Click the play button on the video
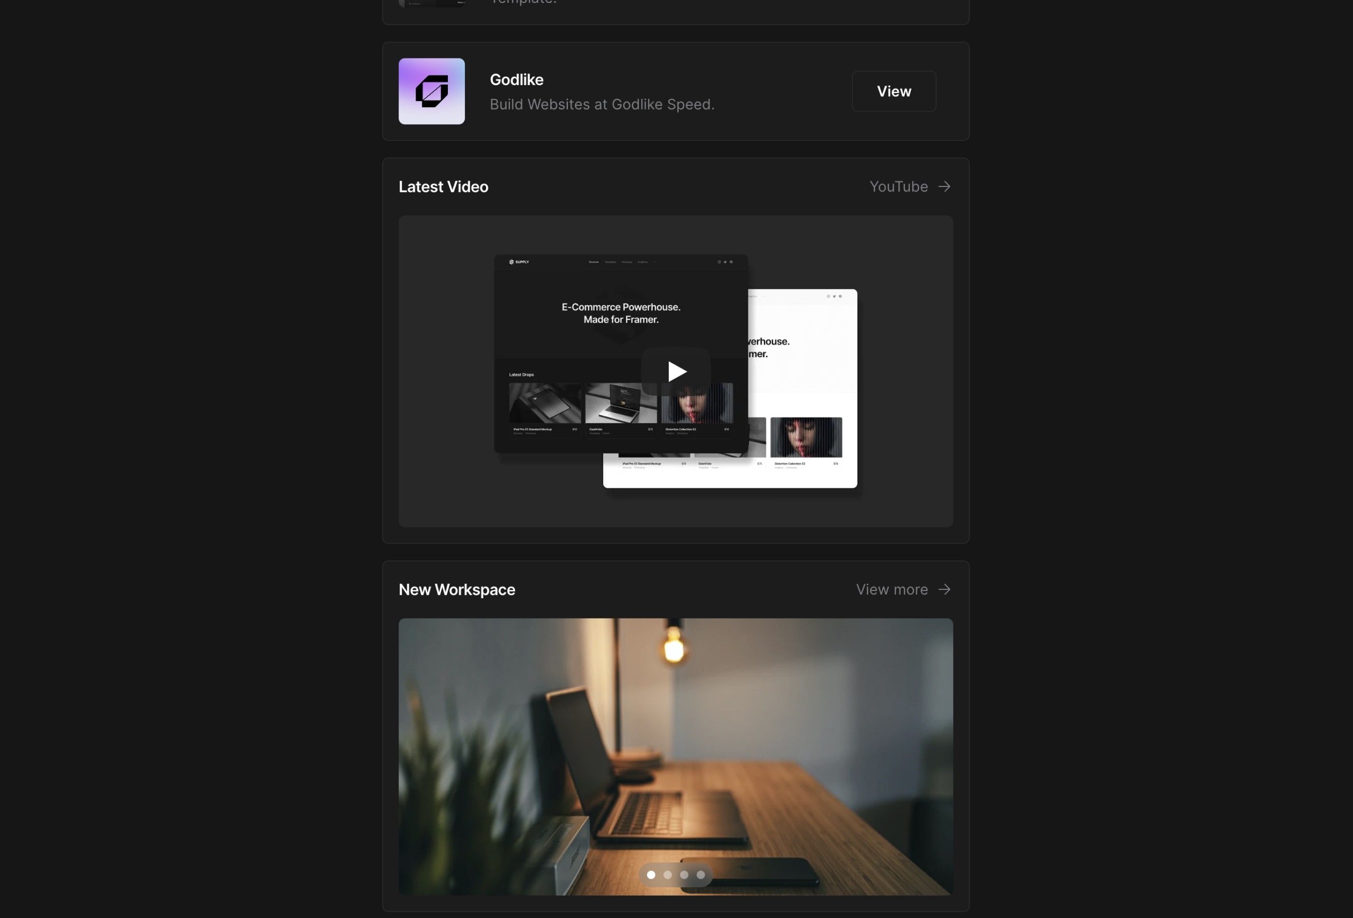Image resolution: width=1353 pixels, height=918 pixels. click(676, 371)
